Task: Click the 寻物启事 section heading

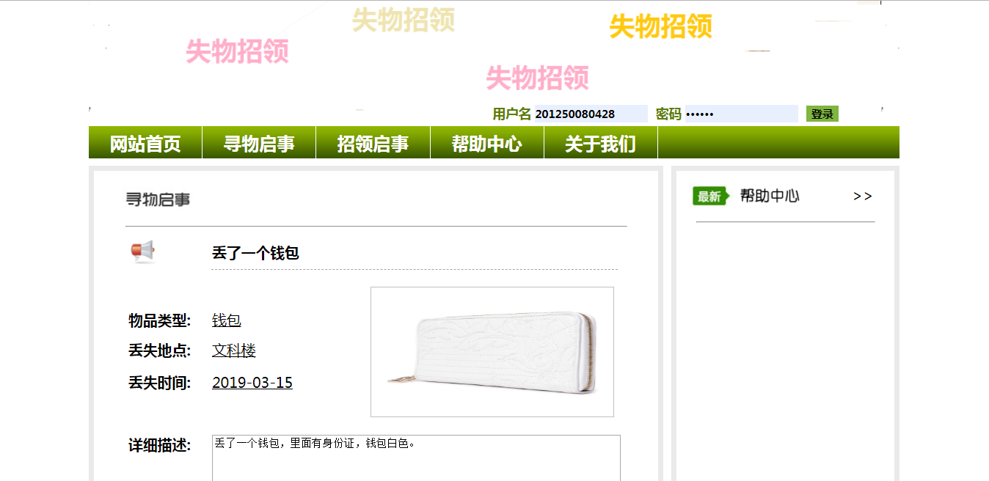Action: [x=158, y=199]
